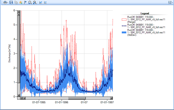Viewport: 174px width, 110px height.
Task: Click the Discharge [m^3/s] axis label
Action: [9, 53]
